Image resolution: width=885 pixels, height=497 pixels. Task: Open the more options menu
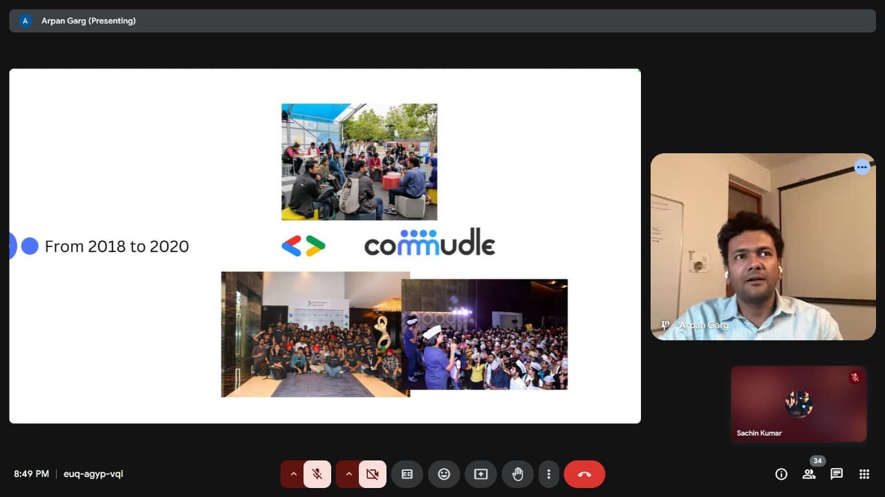(548, 474)
